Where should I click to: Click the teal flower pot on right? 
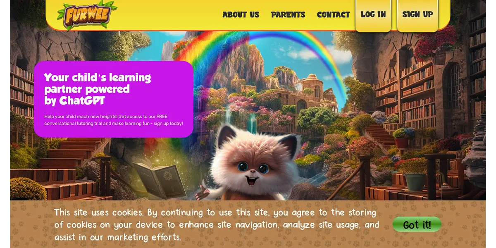415,181
